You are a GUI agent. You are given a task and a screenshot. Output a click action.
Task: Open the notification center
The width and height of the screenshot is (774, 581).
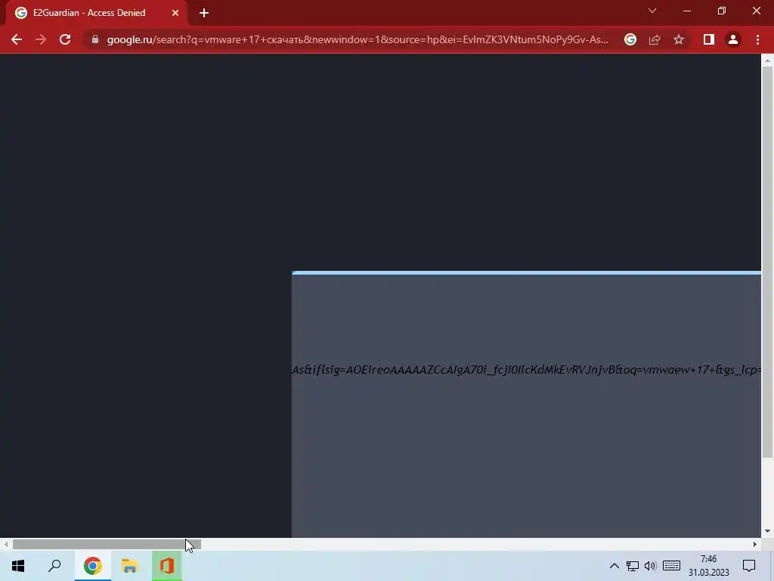(x=749, y=566)
